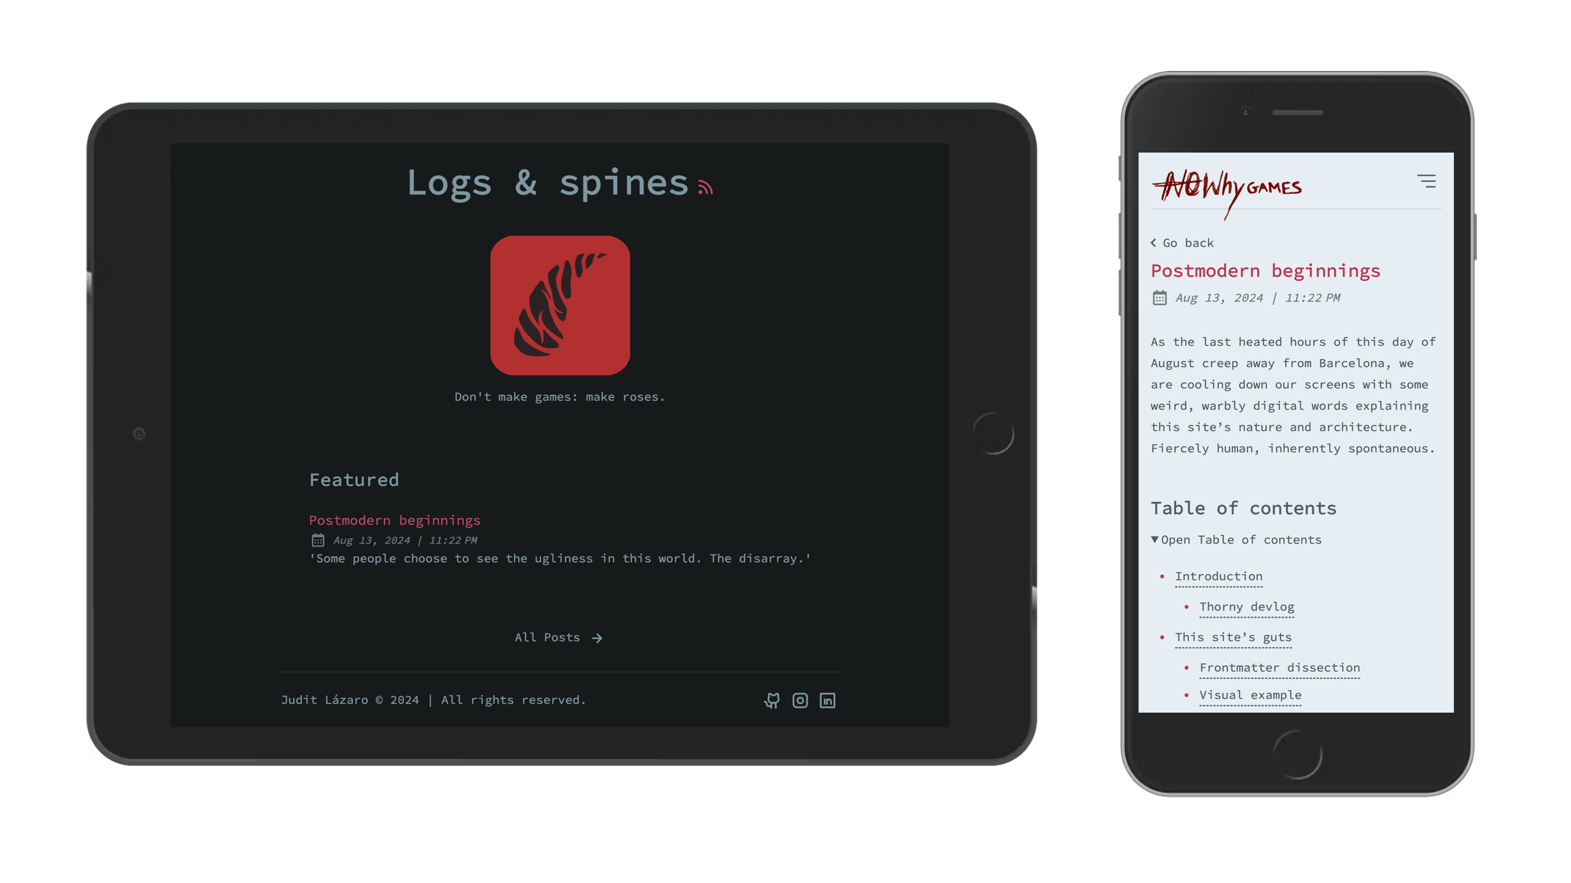The height and width of the screenshot is (883, 1571).
Task: Open the GitHub profile icon
Action: coord(772,699)
